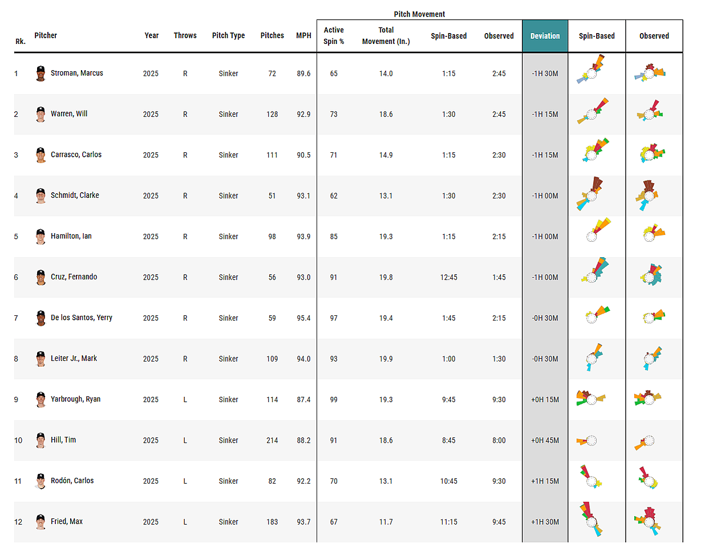Viewport: 713px width, 556px height.
Task: Click Fernando Cruz's headshot icon
Action: [x=40, y=277]
